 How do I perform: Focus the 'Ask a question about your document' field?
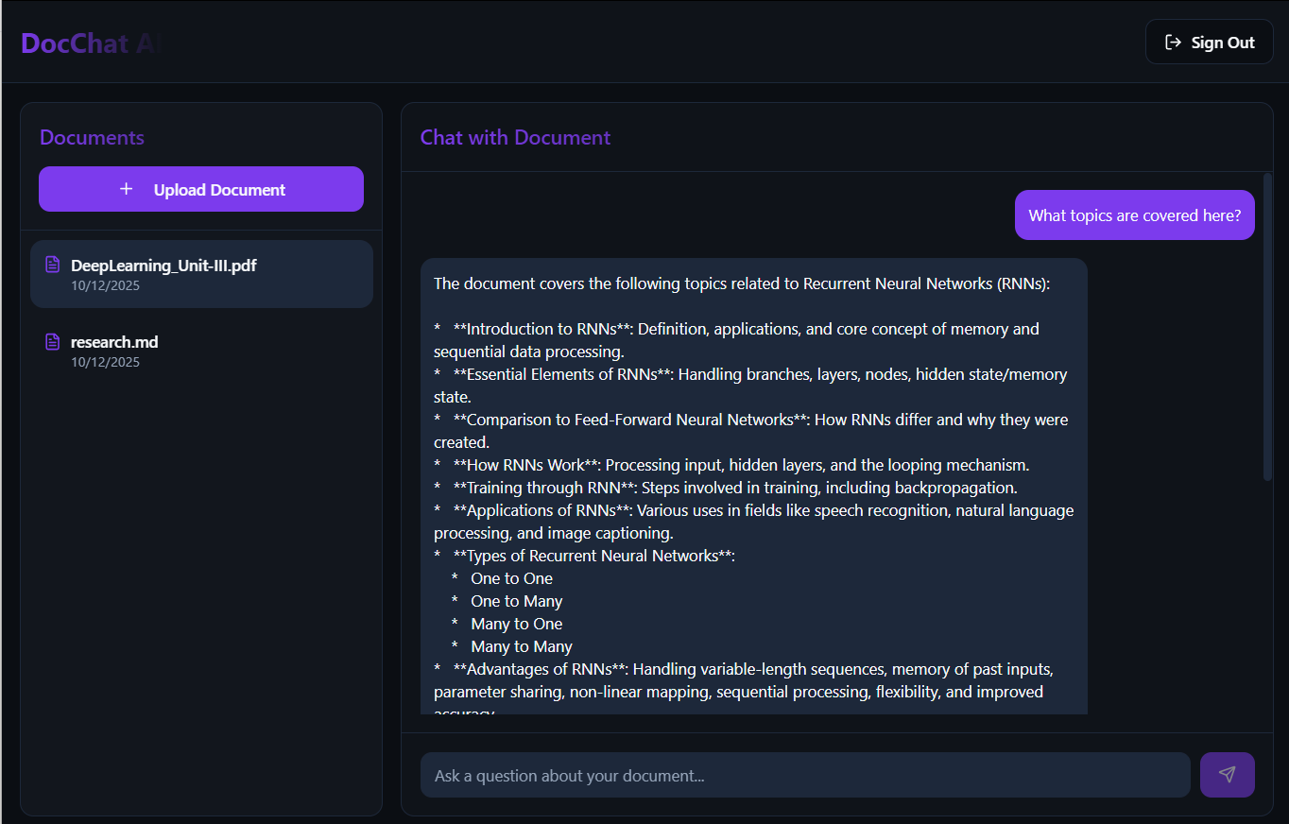coord(805,775)
